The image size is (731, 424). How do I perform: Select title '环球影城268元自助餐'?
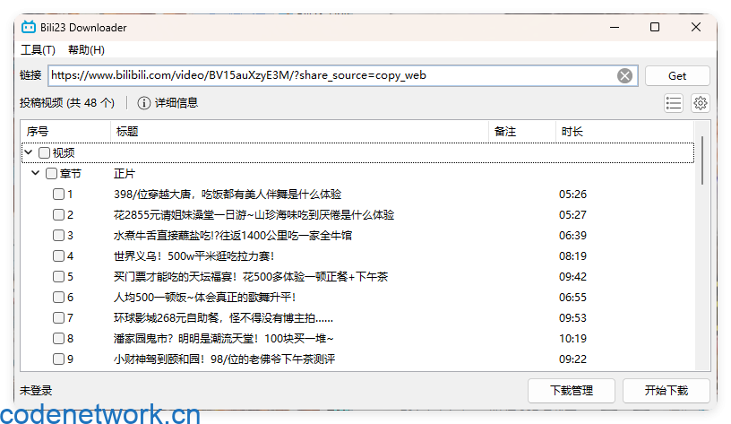(167, 317)
